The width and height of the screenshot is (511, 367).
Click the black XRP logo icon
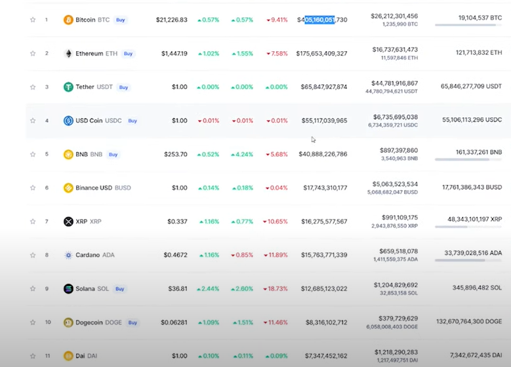pyautogui.click(x=68, y=222)
